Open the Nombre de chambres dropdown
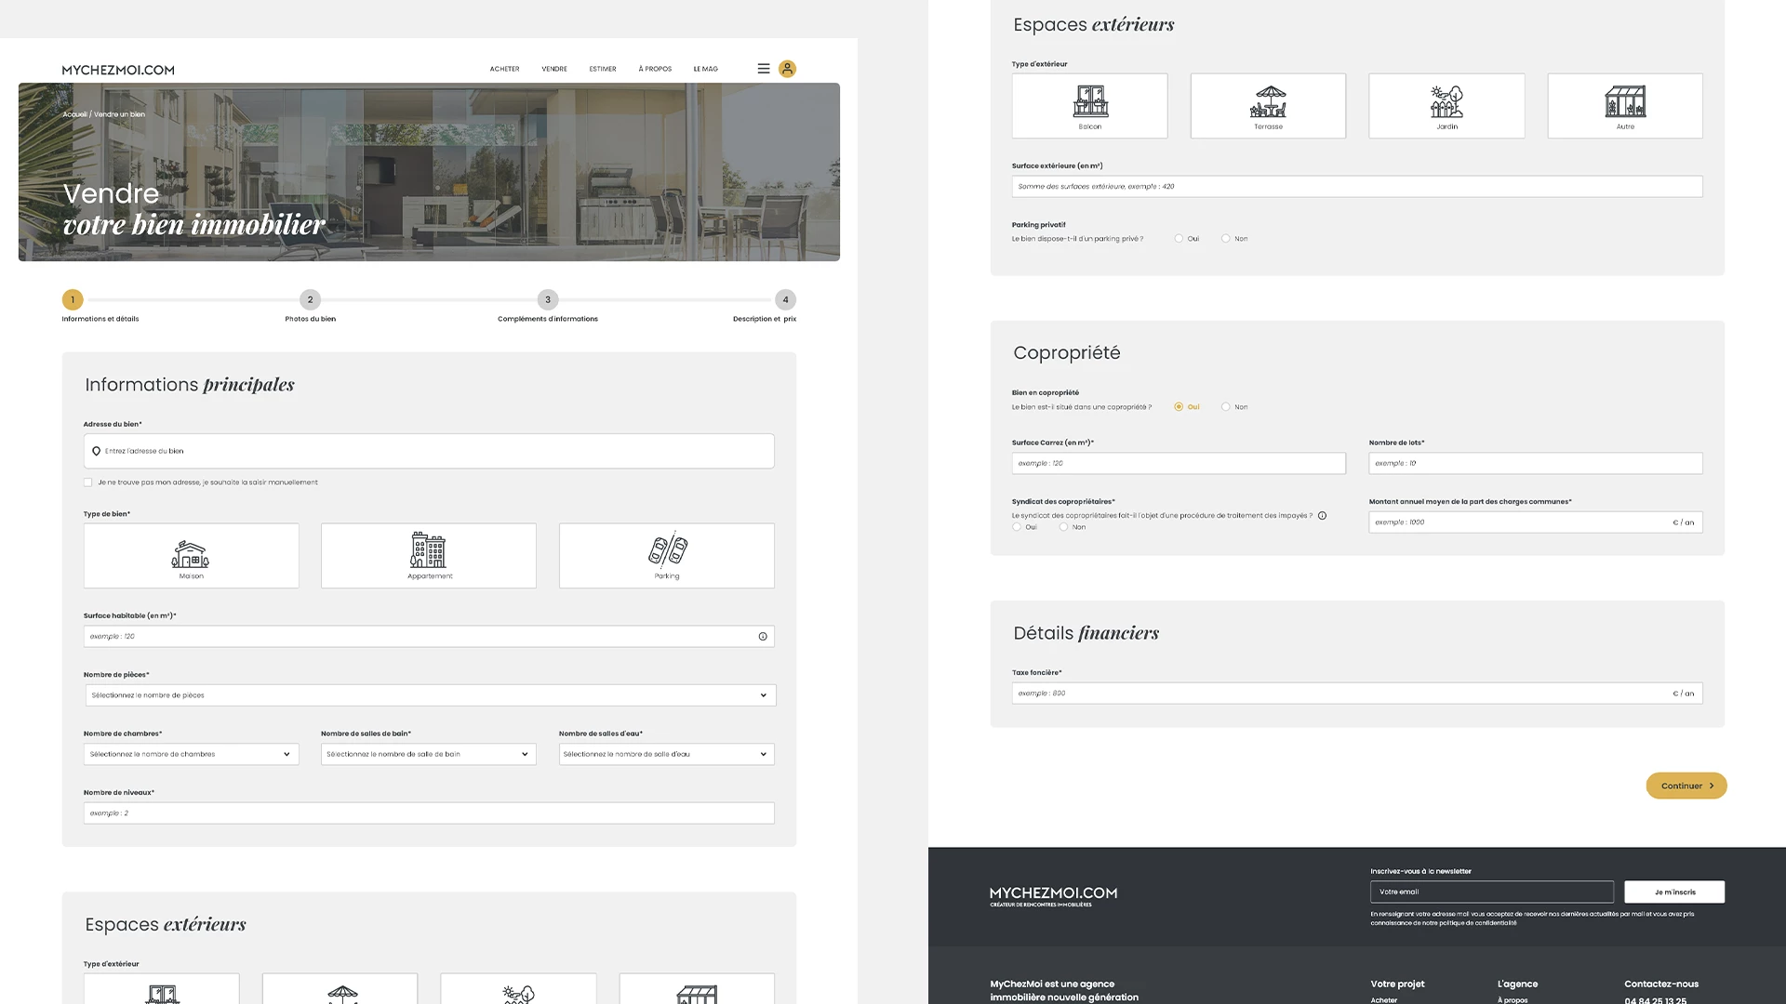The width and height of the screenshot is (1786, 1004). click(192, 754)
